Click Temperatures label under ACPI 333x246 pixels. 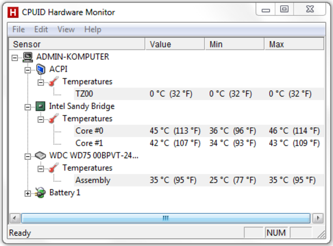click(x=87, y=82)
